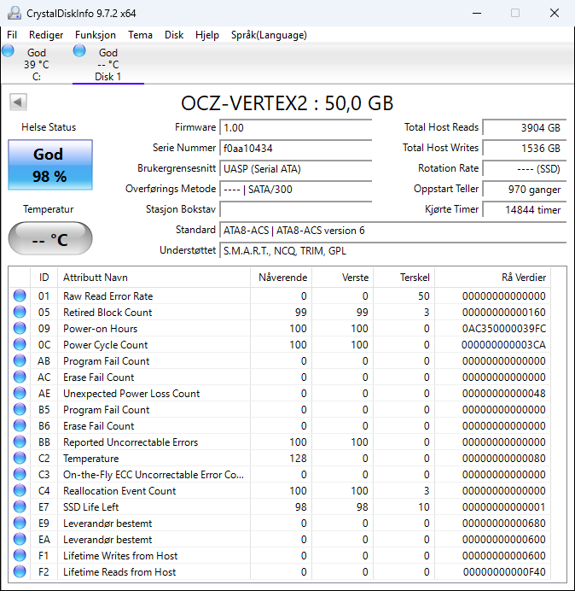This screenshot has height=591, width=575.
Task: Click status orb for Lifetime Writes from Host
Action: coord(20,555)
